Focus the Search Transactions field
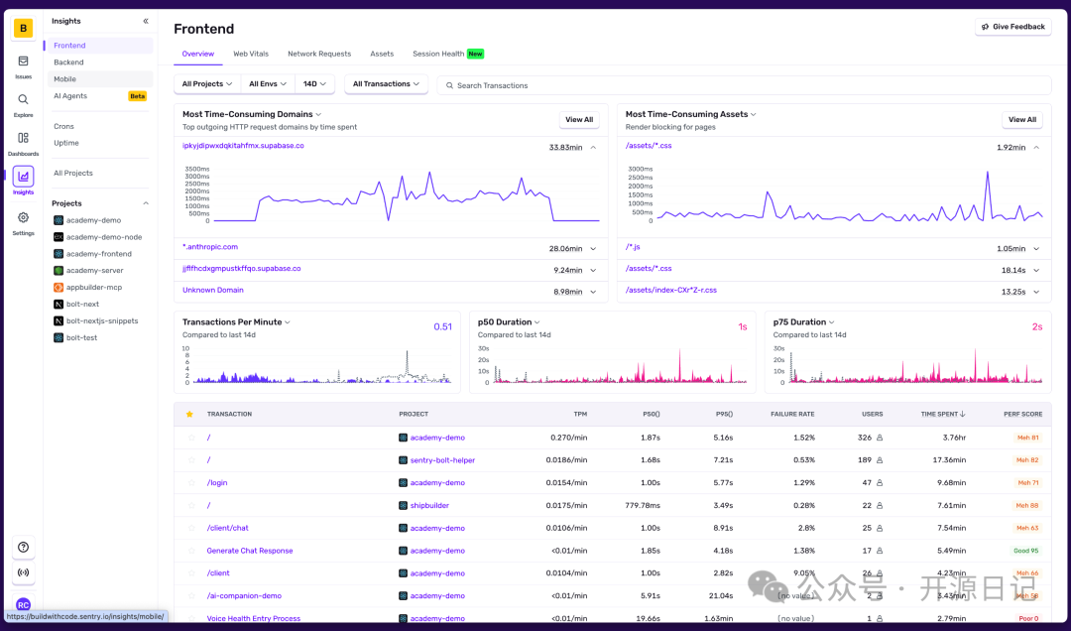1071x631 pixels. (x=744, y=85)
